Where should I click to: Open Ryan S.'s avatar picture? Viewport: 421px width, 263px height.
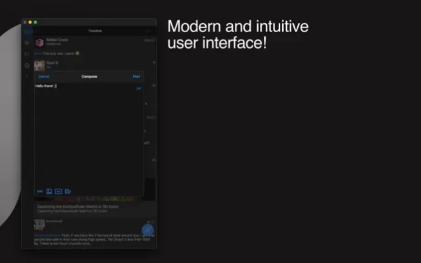(x=39, y=65)
